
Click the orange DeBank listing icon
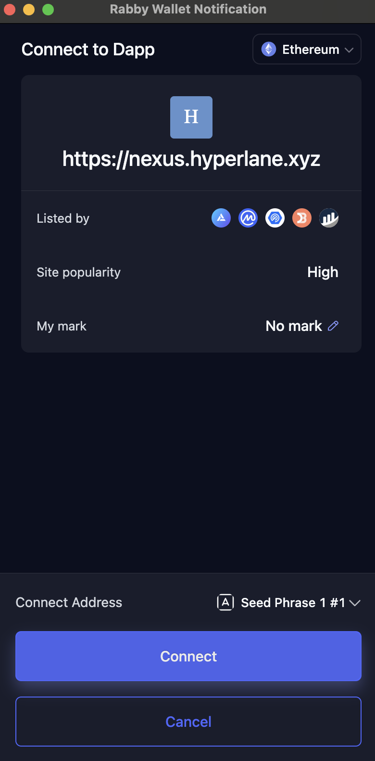pyautogui.click(x=302, y=218)
